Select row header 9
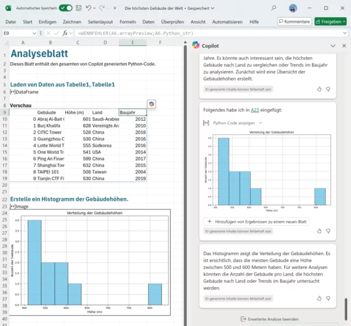The image size is (351, 326). (4, 112)
